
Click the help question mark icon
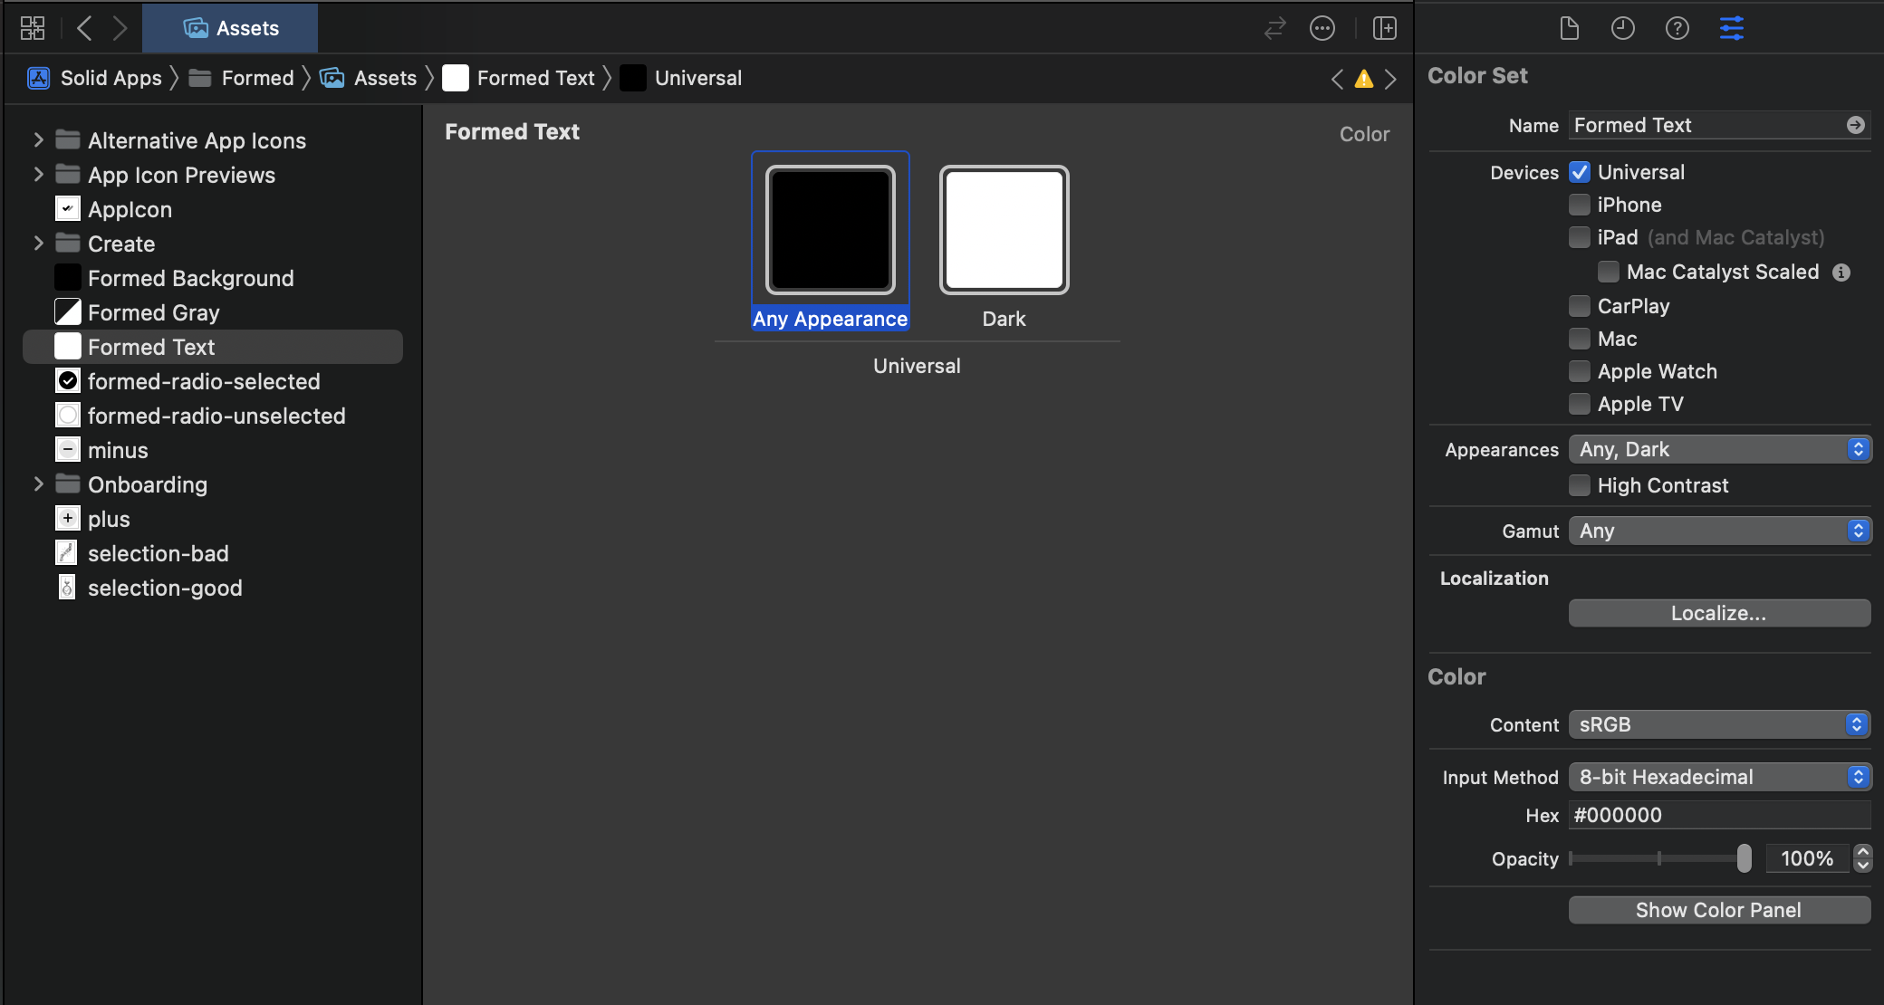[x=1677, y=27]
